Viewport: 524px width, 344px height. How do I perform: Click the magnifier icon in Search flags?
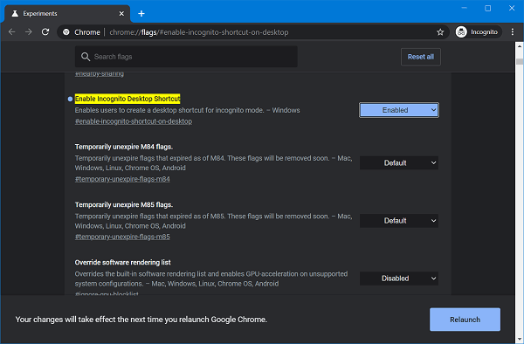point(86,57)
